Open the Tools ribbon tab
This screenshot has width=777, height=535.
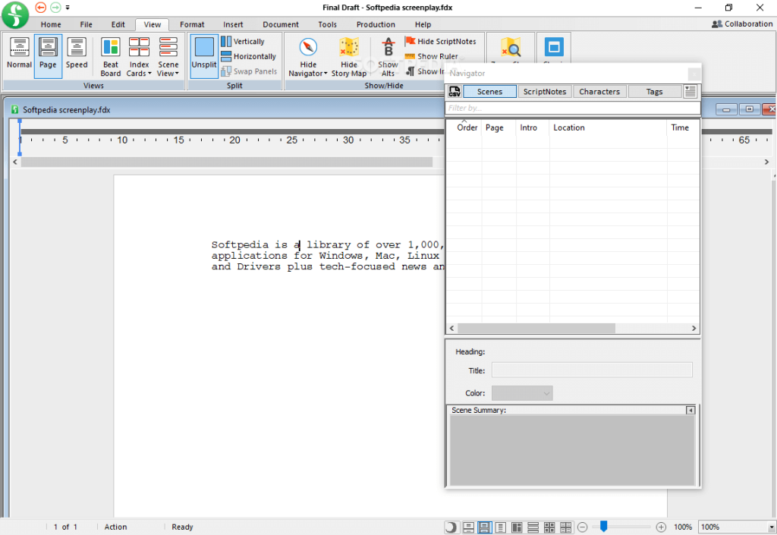327,24
